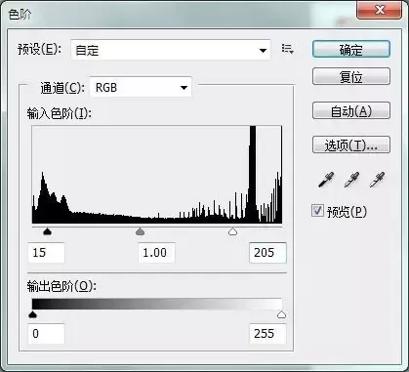The image size is (409, 372).
Task: Click the 确定 button
Action: tap(351, 50)
